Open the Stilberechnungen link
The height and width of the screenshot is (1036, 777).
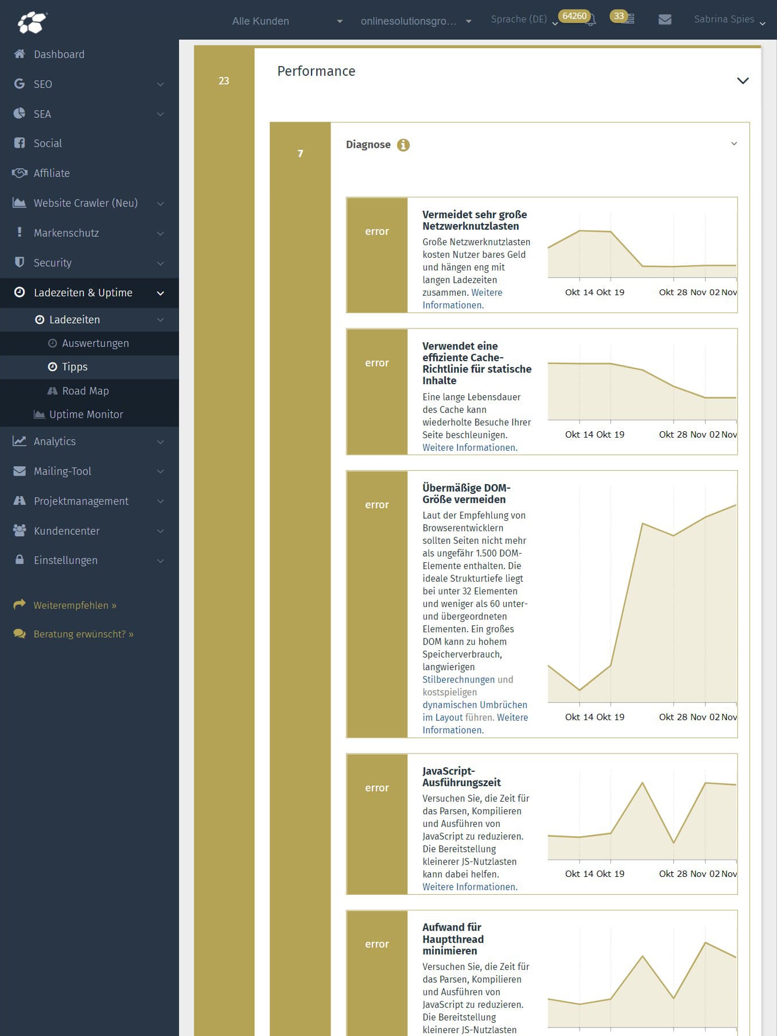pyautogui.click(x=459, y=679)
